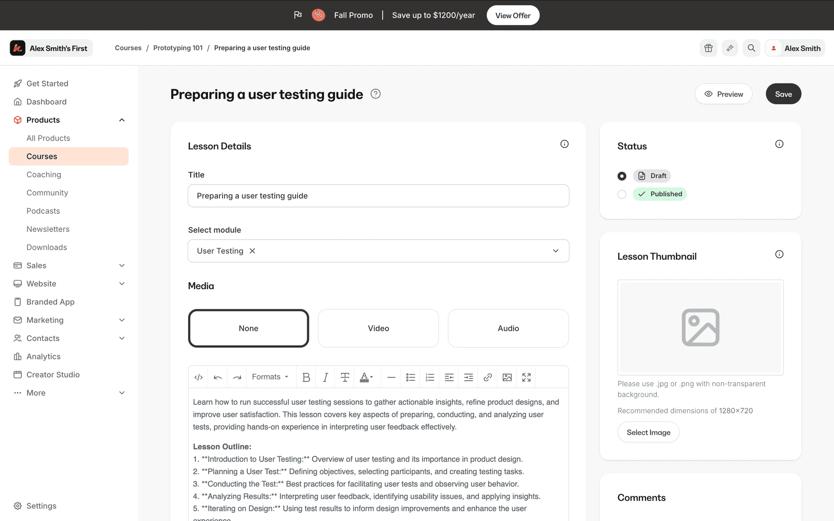
Task: Click the insert image icon in editor toolbar
Action: [x=507, y=377]
